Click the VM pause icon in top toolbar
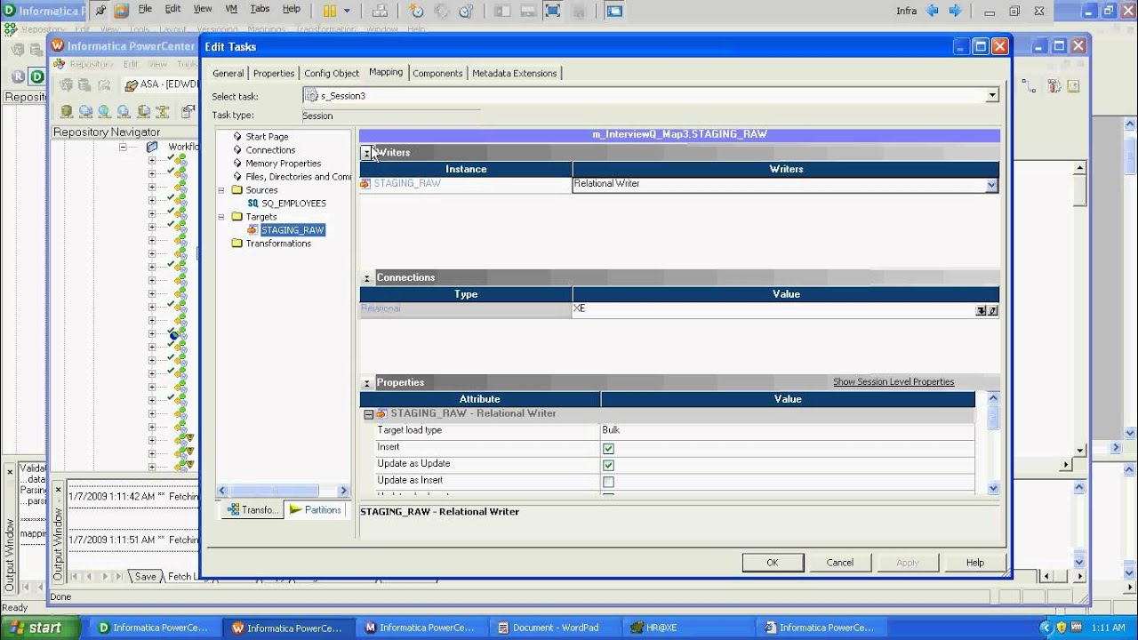This screenshot has width=1138, height=640. [x=331, y=11]
